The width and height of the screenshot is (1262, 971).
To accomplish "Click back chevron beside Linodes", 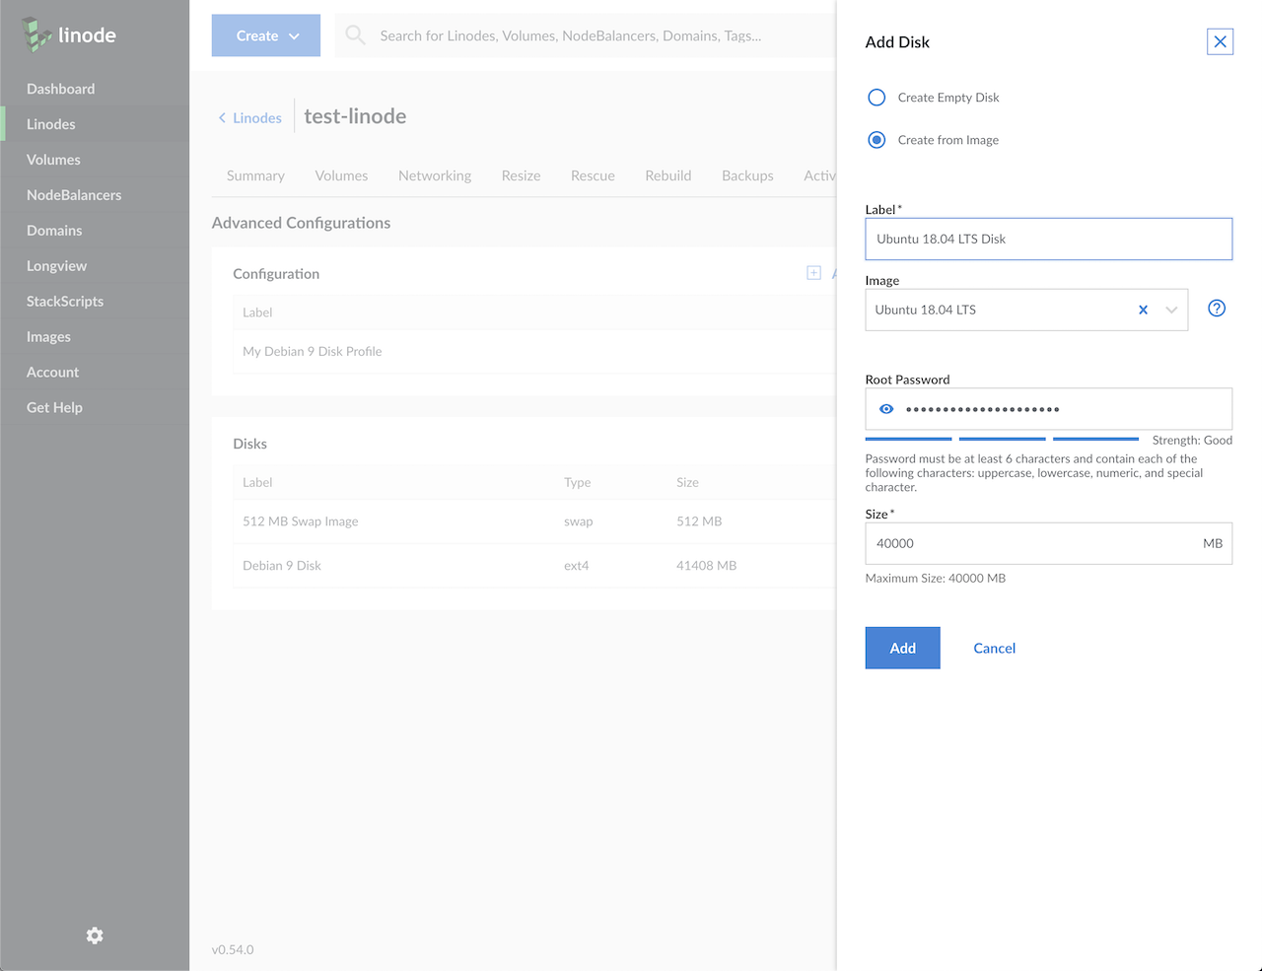I will click(x=222, y=118).
